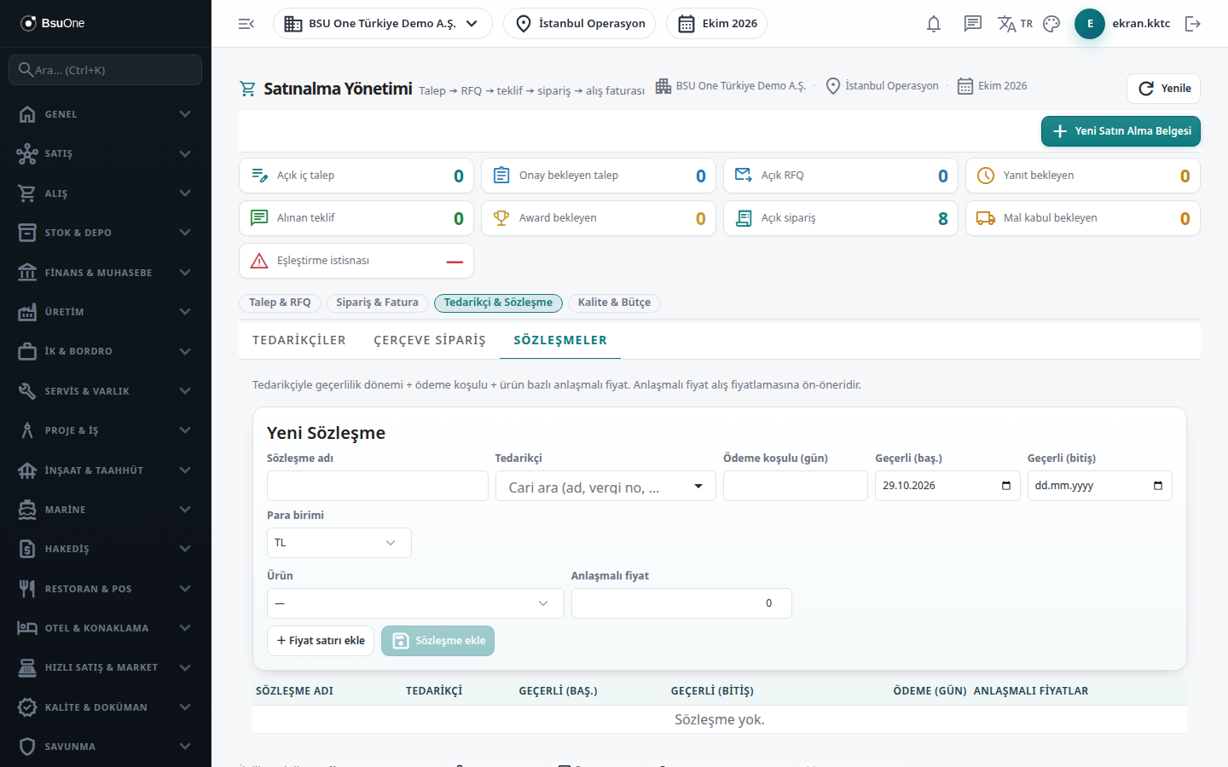This screenshot has height=767, width=1228.
Task: Click the ekran.kktc user avatar
Action: (1090, 24)
